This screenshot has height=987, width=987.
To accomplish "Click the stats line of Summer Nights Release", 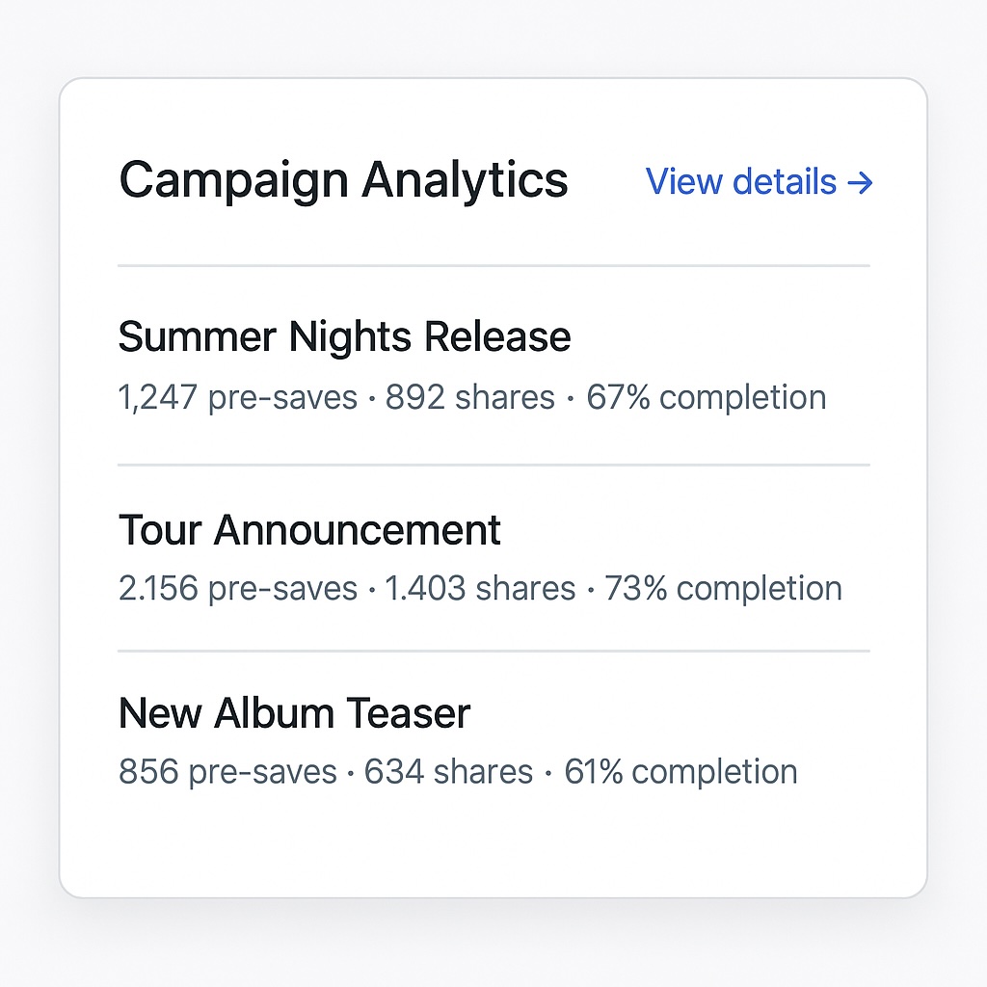I will click(471, 396).
